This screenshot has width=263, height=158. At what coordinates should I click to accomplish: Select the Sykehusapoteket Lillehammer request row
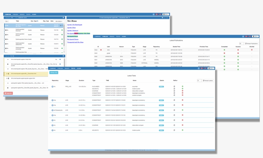tap(34, 44)
